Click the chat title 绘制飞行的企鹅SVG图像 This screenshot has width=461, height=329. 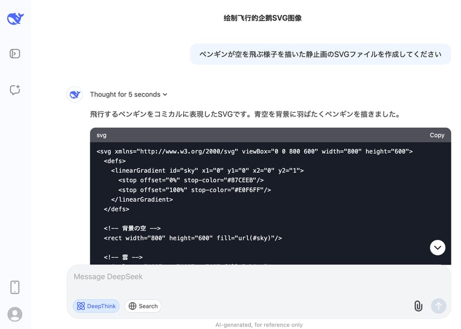[x=262, y=18]
